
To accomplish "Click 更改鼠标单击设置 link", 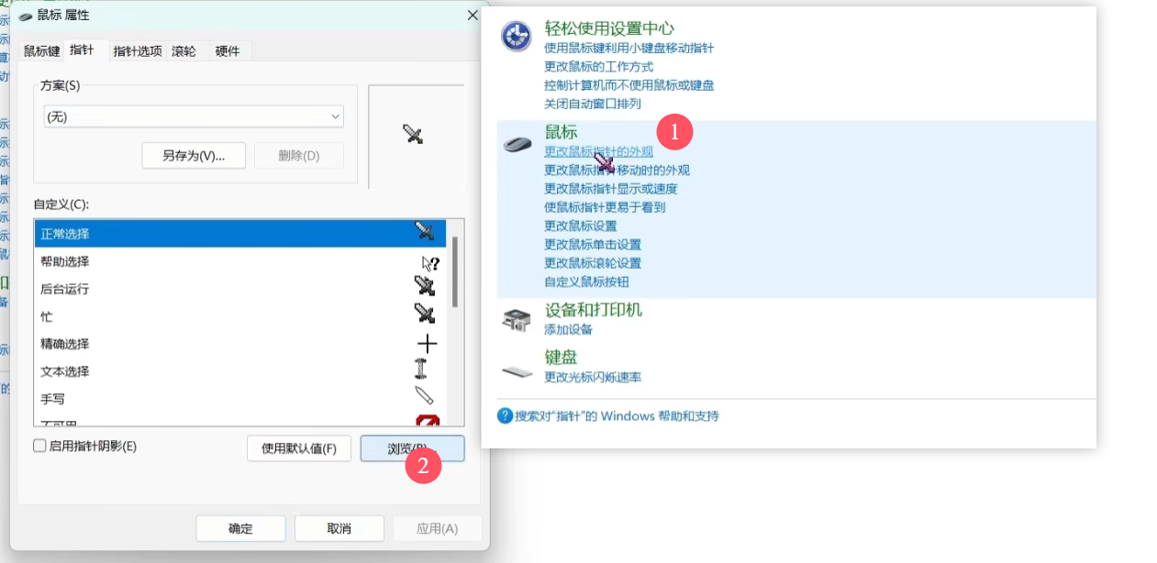I will 593,245.
